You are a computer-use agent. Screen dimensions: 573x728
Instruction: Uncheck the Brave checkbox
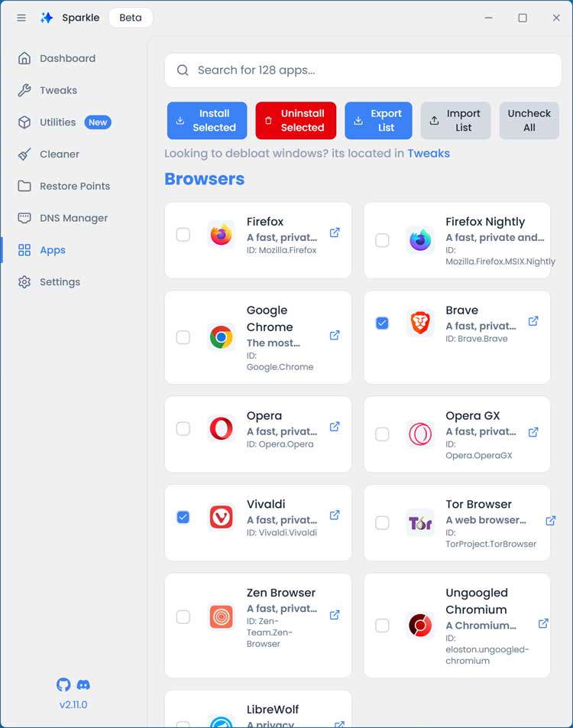tap(382, 323)
